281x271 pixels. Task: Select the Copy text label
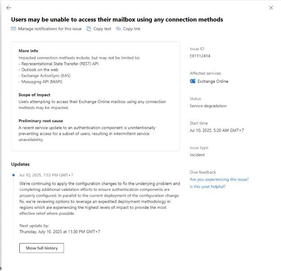click(102, 29)
